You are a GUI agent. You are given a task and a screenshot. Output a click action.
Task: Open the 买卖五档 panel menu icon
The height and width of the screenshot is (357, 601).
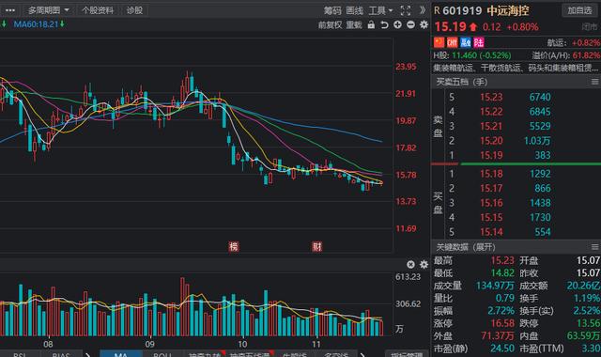594,82
